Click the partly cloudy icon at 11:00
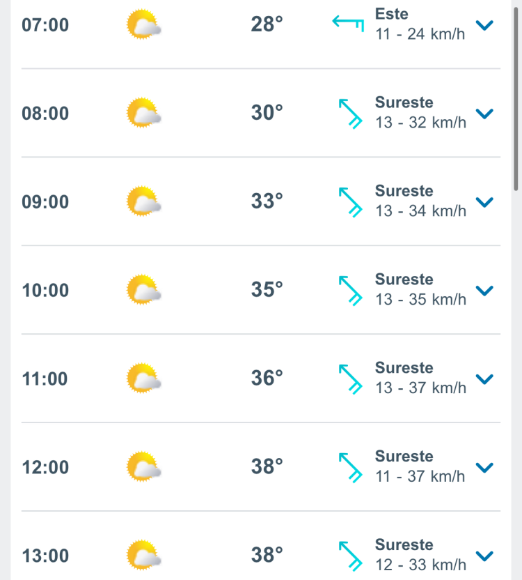The height and width of the screenshot is (580, 522). coord(143,378)
